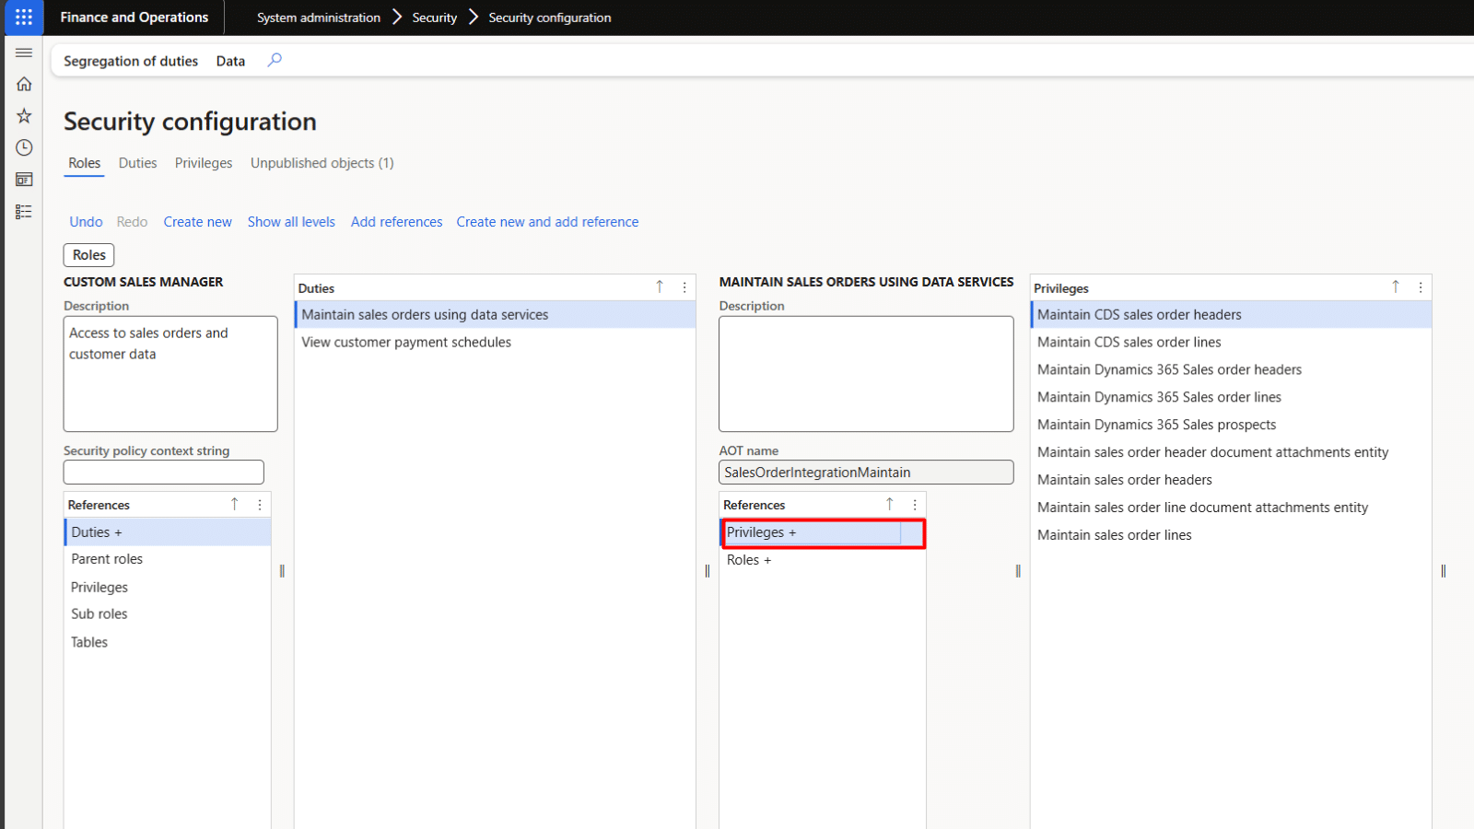The width and height of the screenshot is (1474, 829).
Task: Toggle the navigation pane hamburger icon
Action: coord(24,53)
